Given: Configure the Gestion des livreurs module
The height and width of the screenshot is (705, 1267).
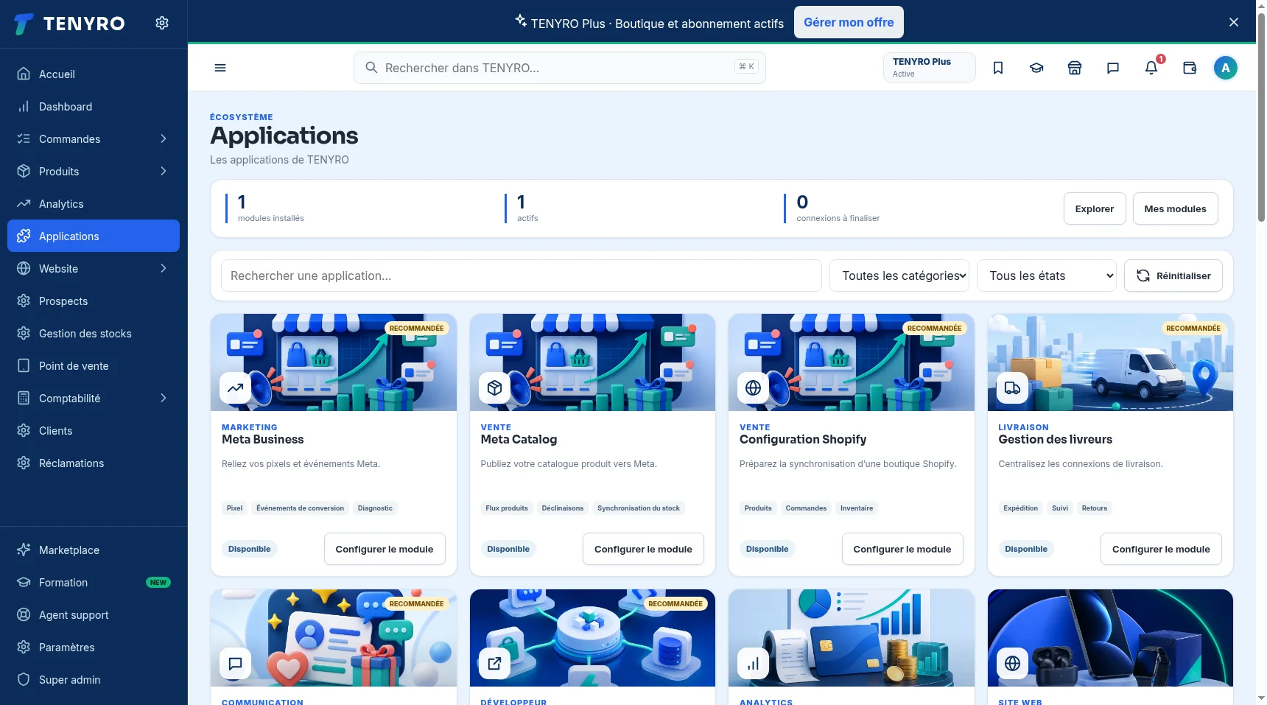Looking at the screenshot, I should click(1161, 549).
